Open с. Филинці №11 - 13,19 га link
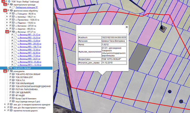 coord(29,65)
